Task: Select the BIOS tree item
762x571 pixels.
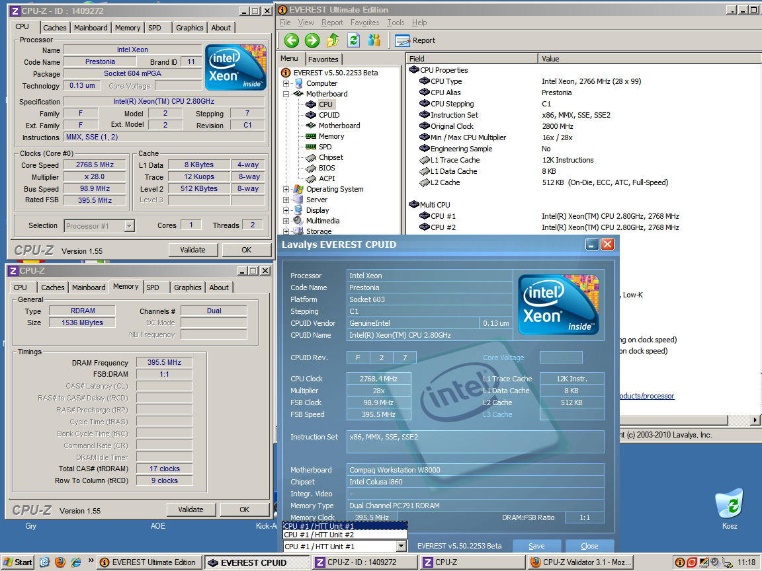Action: coord(327,168)
